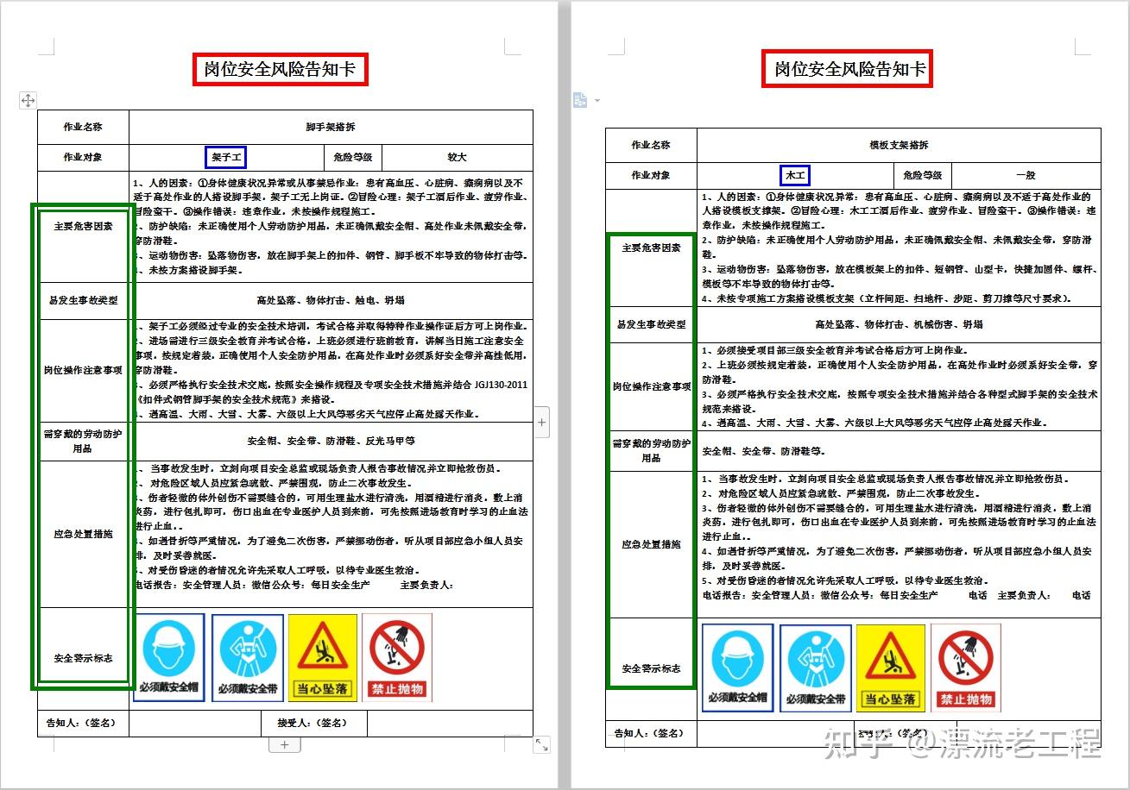This screenshot has width=1130, height=790.
Task: Click the 需穿戴的劳动防护用品 label in the 木工 card
Action: [651, 451]
